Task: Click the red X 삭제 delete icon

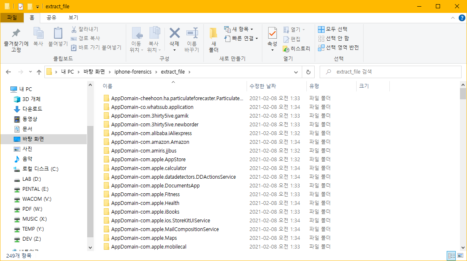Action: coord(174,33)
